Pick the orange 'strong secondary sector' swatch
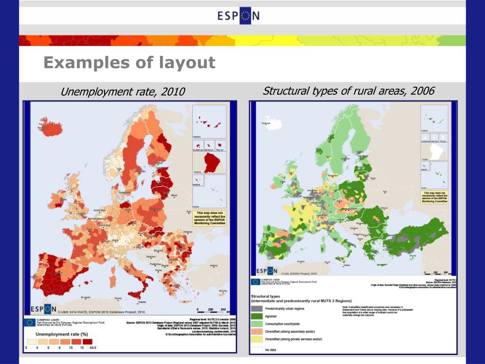 point(257,331)
